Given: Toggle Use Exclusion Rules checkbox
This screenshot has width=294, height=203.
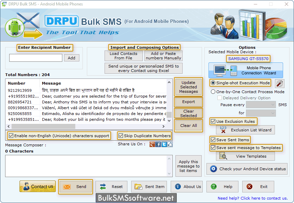Looking at the screenshot, I should 213,121.
